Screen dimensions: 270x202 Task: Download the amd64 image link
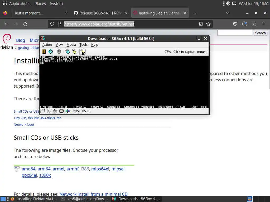(x=28, y=169)
